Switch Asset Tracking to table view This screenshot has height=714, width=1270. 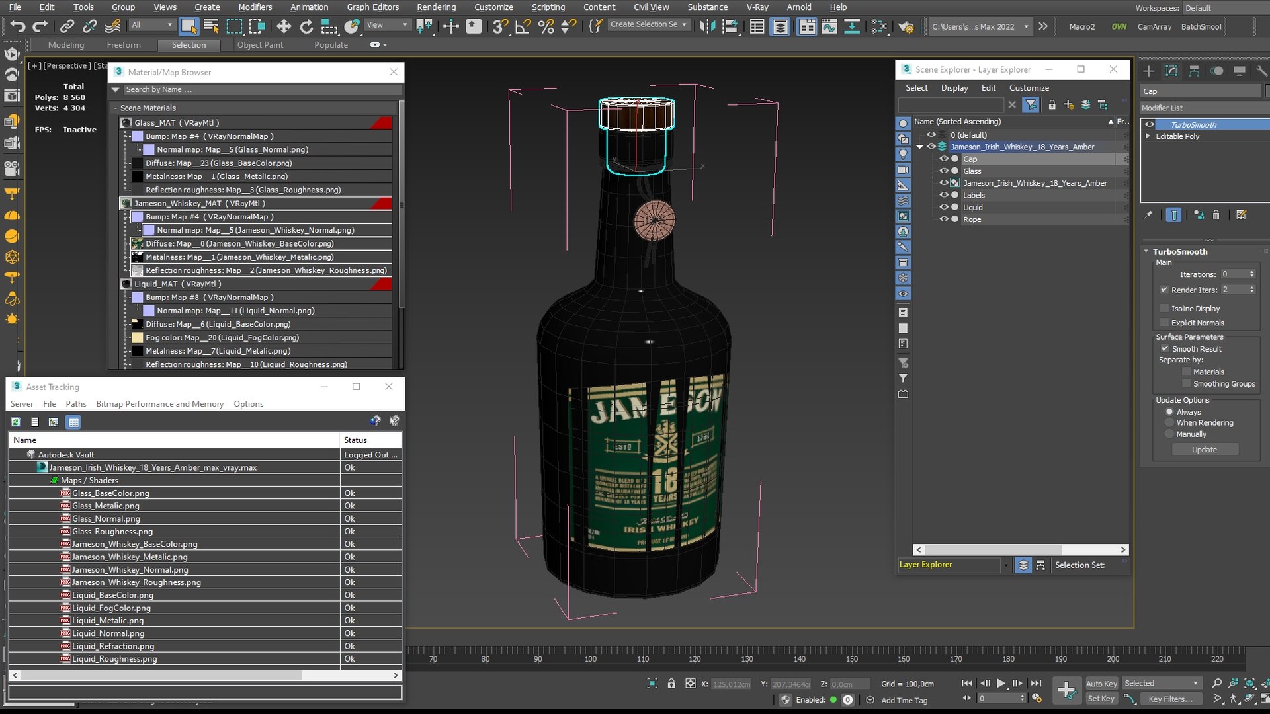(73, 422)
